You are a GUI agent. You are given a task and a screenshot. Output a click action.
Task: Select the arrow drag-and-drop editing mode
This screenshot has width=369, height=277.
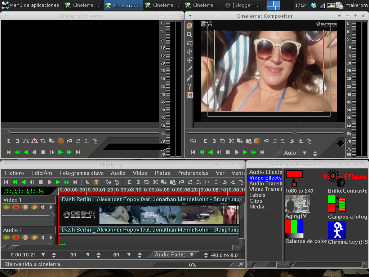click(87, 182)
